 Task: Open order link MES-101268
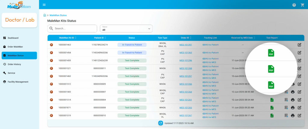click(x=186, y=68)
